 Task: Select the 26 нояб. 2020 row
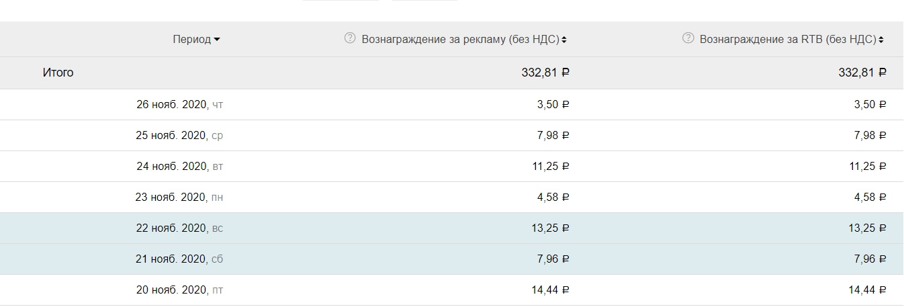coord(452,104)
